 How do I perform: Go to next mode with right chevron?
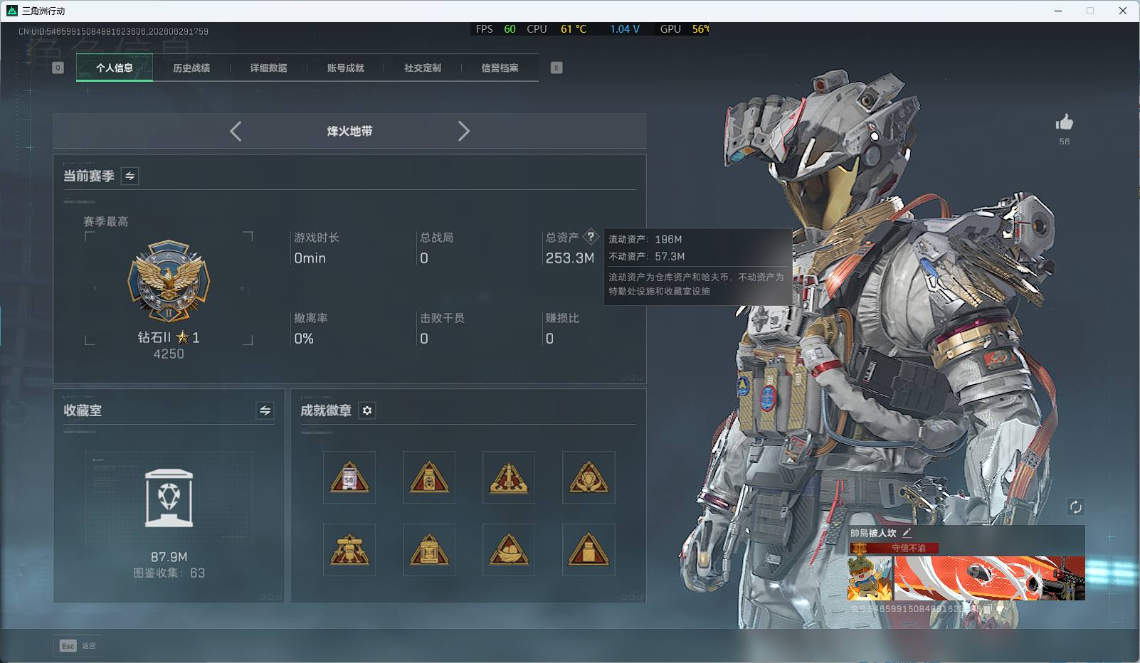point(464,131)
